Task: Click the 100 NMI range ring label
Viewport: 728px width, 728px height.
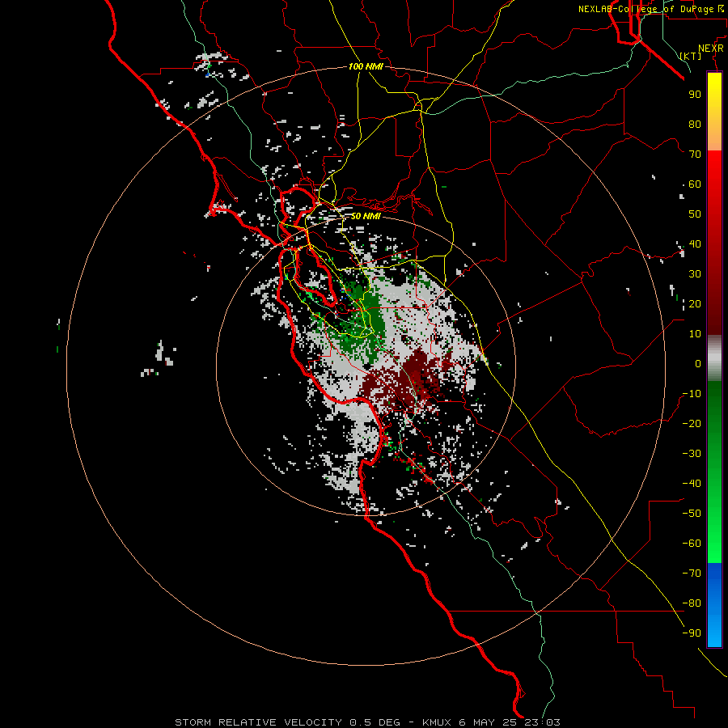Action: pyautogui.click(x=366, y=66)
